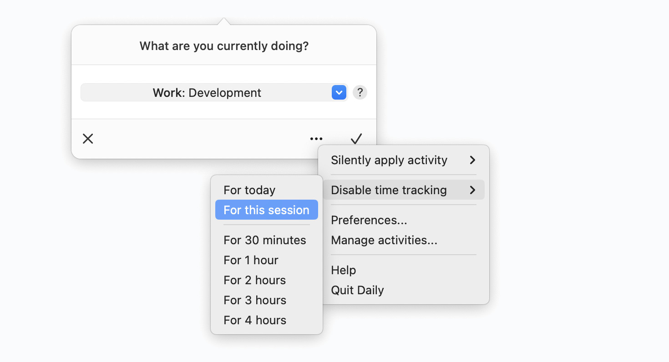Viewport: 669px width, 362px height.
Task: Choose Manage activities from the menu
Action: coord(384,240)
